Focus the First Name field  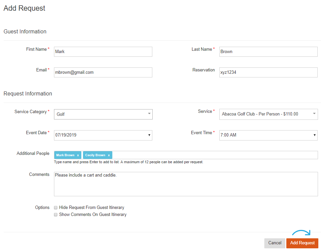[x=103, y=52]
